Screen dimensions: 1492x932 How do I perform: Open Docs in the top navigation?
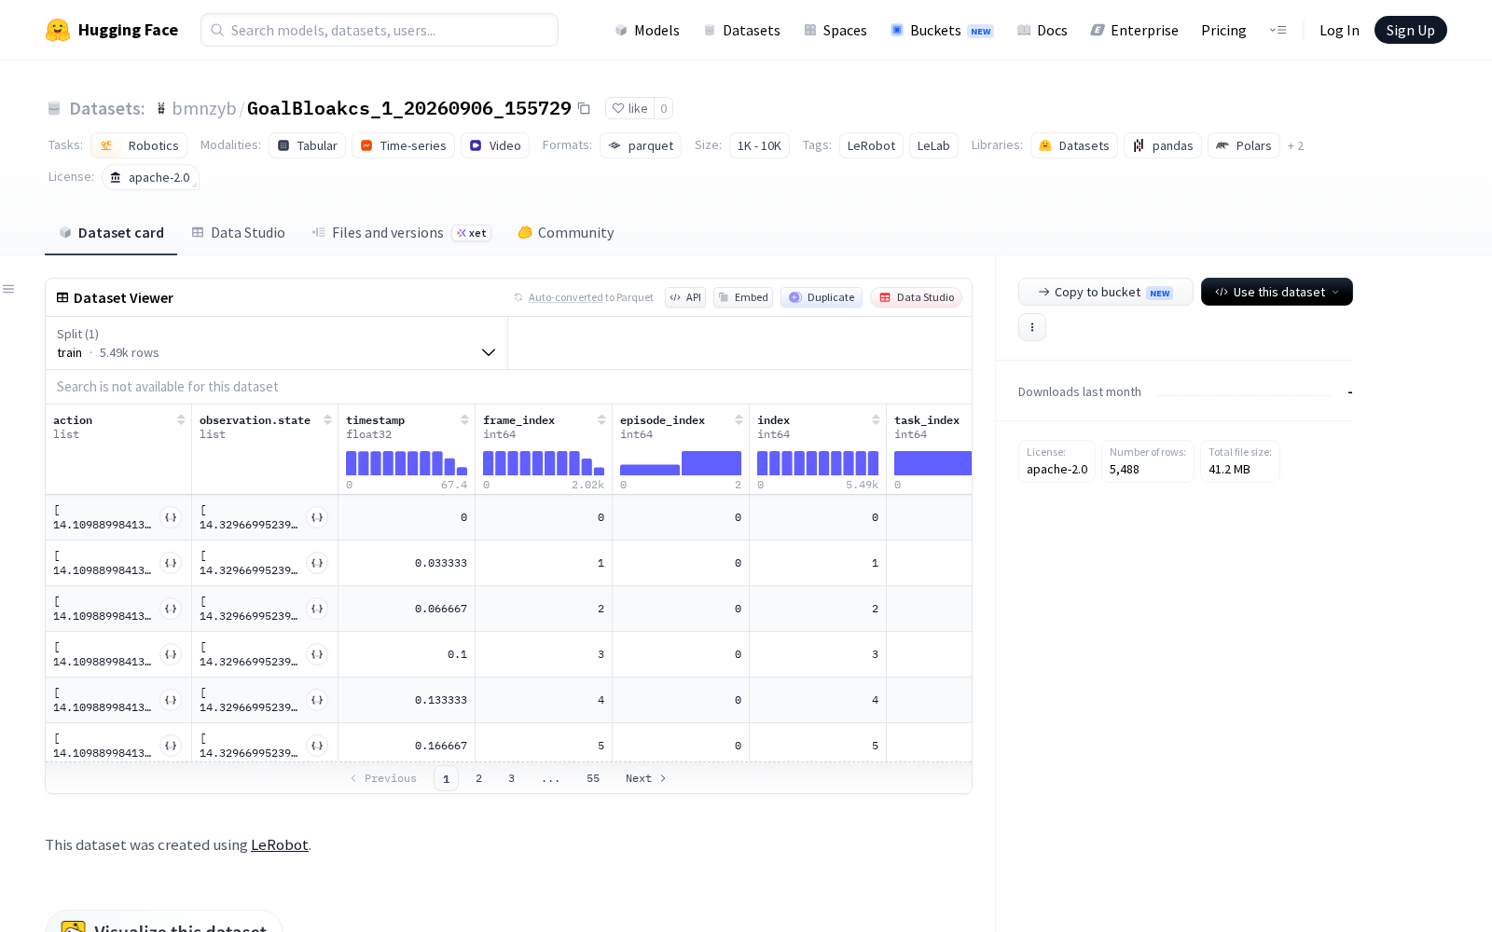(x=1042, y=30)
